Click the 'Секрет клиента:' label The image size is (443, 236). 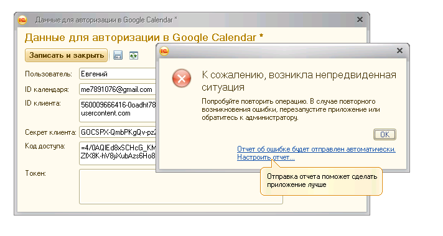pyautogui.click(x=50, y=132)
